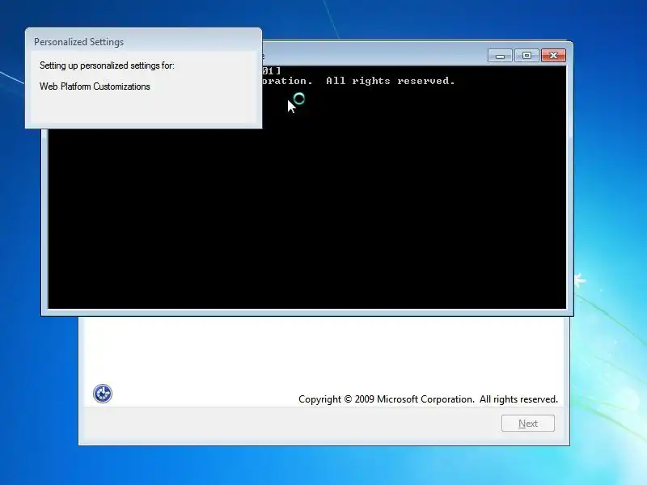The image size is (647, 485).
Task: Click the 'Setting up personalized settings for:' text
Action: [107, 65]
